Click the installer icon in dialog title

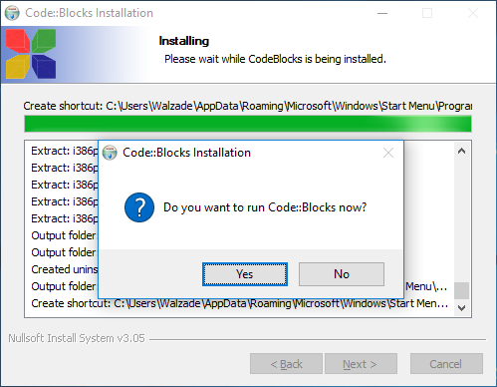(x=110, y=153)
